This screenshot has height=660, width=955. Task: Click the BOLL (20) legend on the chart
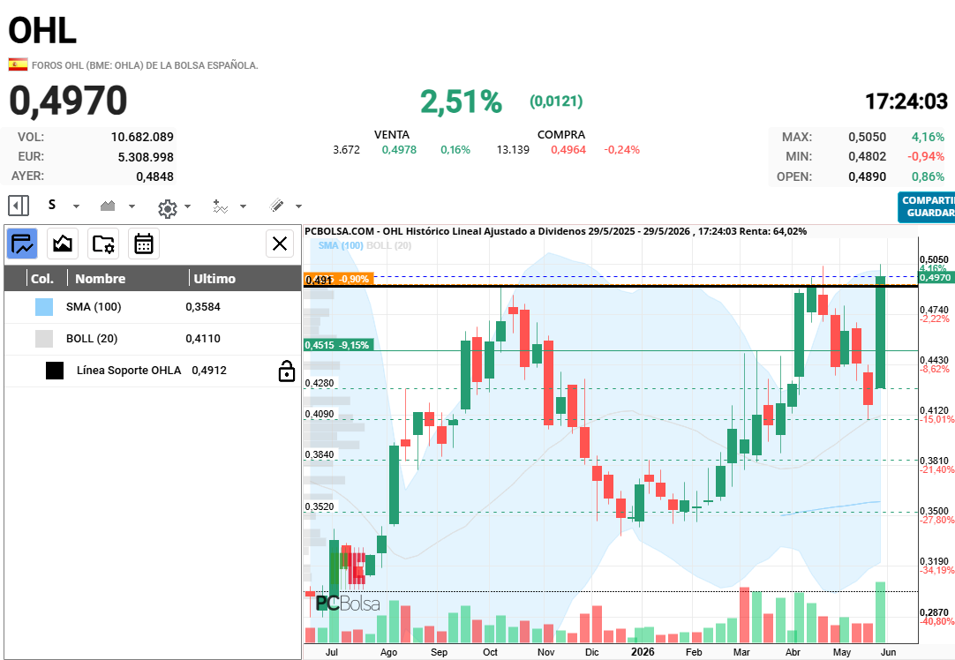point(388,245)
